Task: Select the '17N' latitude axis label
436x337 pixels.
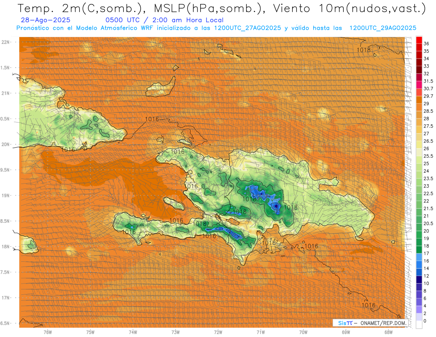Action: (x=6, y=298)
